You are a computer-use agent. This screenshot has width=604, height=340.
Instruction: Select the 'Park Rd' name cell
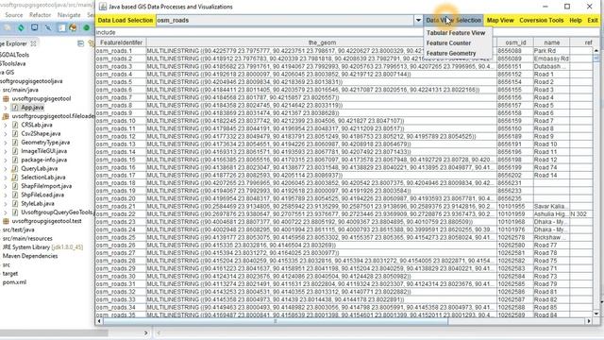click(551, 51)
